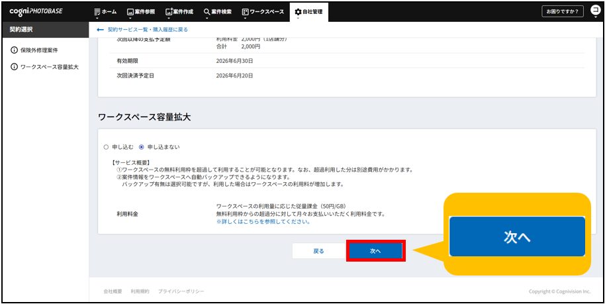Click info icon beside 保険外修理案件
Viewport: 605px width, 304px height.
14,50
